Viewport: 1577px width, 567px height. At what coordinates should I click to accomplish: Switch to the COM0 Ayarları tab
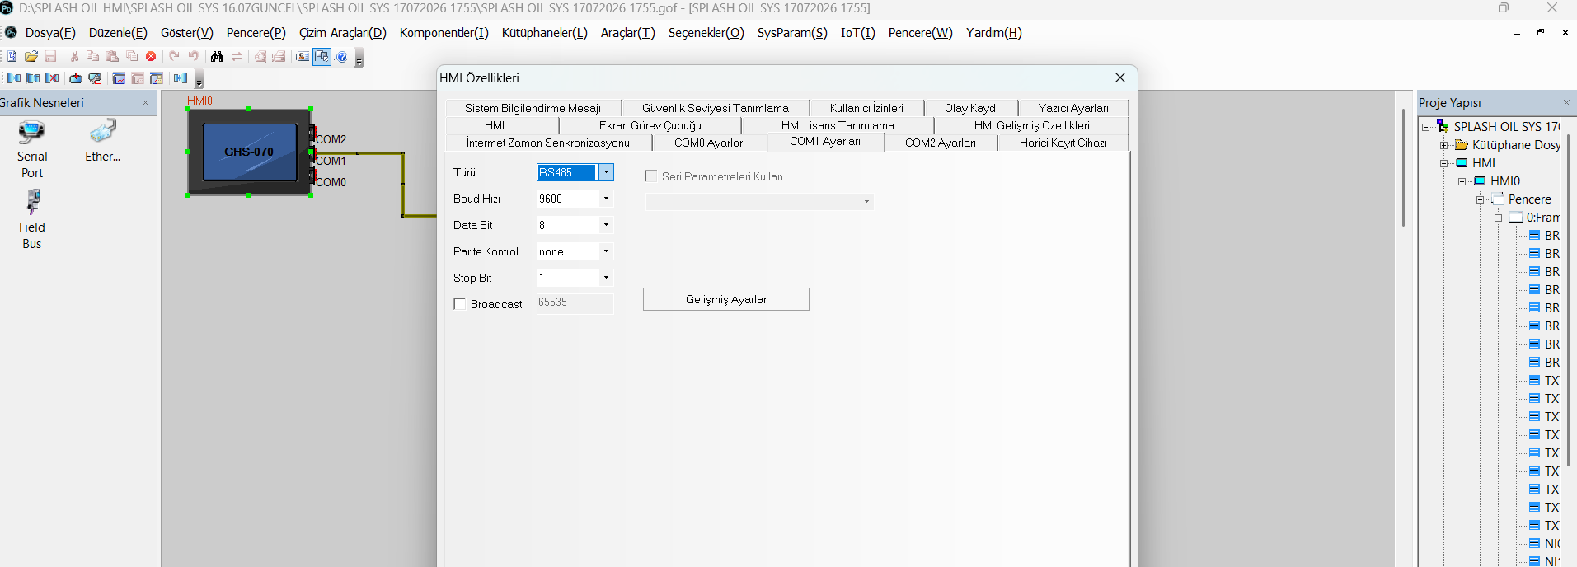709,143
